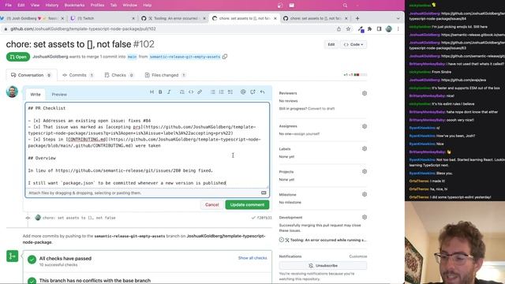505x284 pixels.
Task: Open the History menu in the menu bar
Action: [52, 6]
